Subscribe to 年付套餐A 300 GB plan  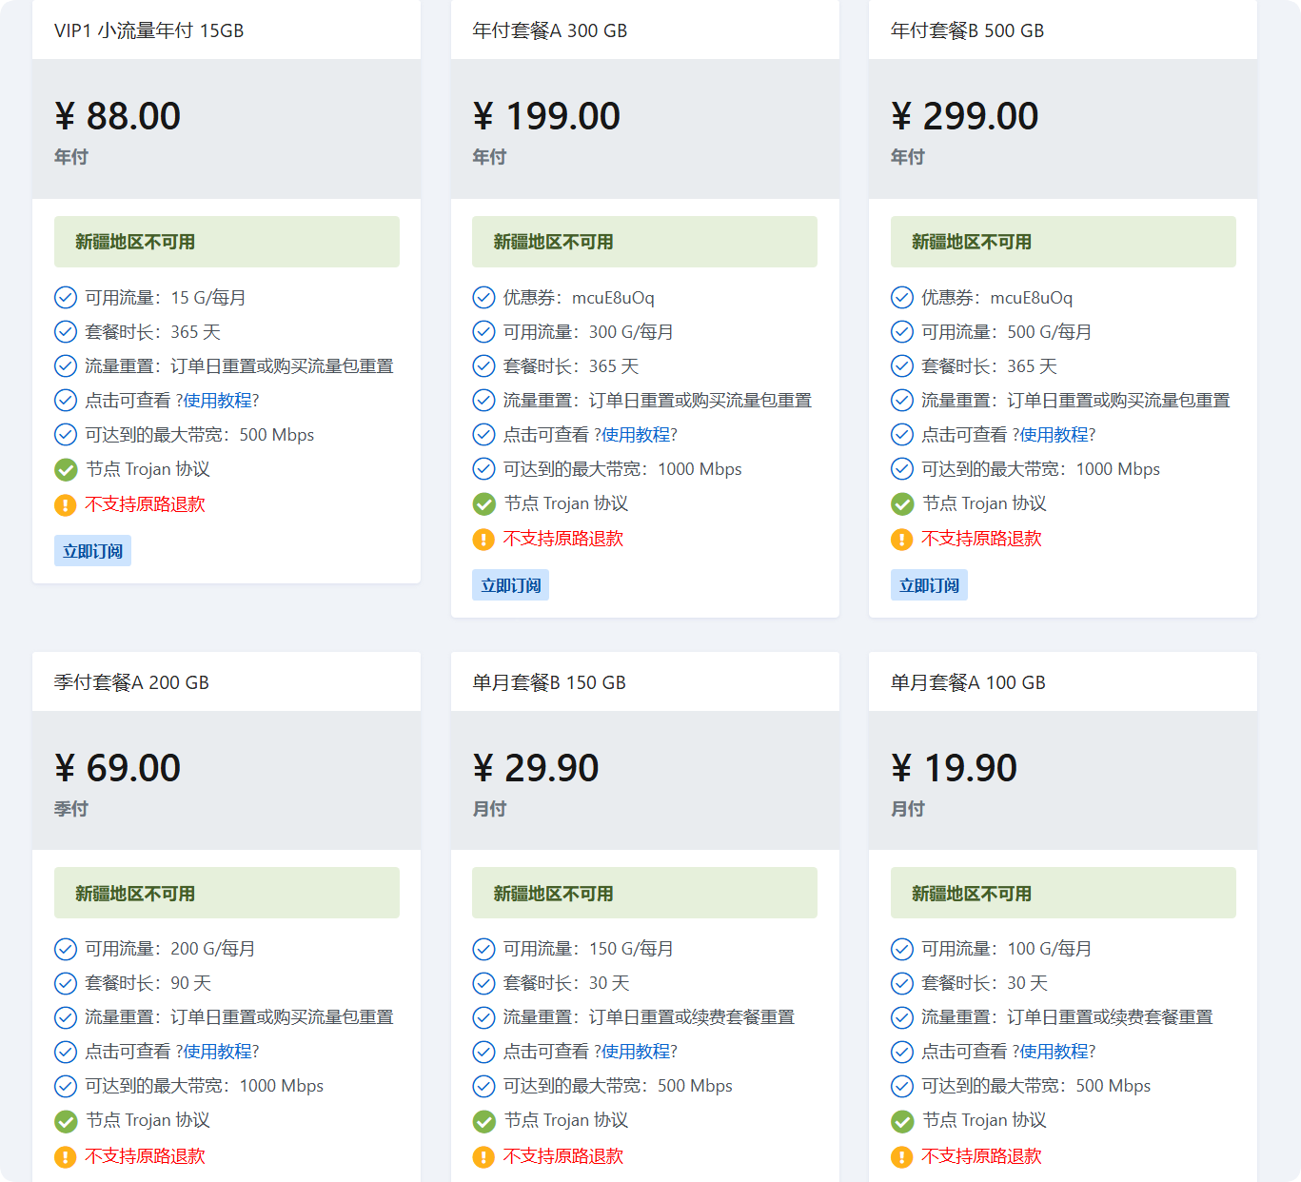pos(510,585)
